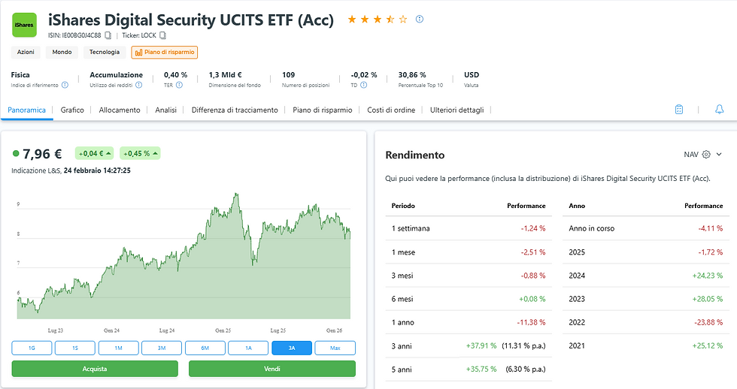Switch to the Allocamento tab
Screen dimensions: 737x389
(x=120, y=110)
